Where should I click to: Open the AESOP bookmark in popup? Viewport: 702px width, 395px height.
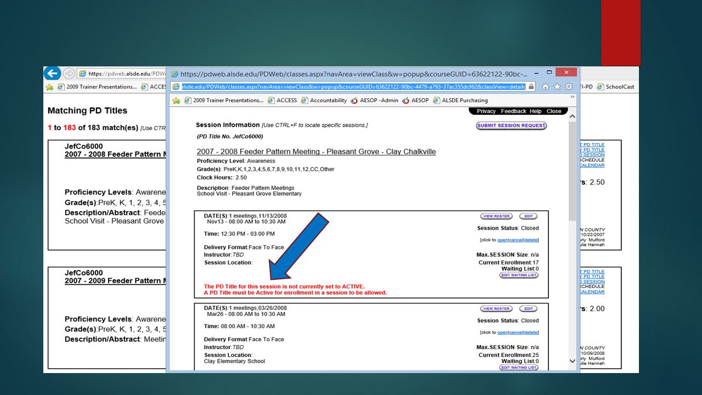pos(416,100)
